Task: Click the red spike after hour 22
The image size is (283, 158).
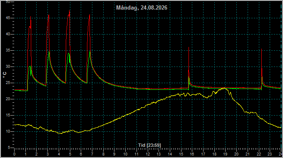Action: [261, 49]
